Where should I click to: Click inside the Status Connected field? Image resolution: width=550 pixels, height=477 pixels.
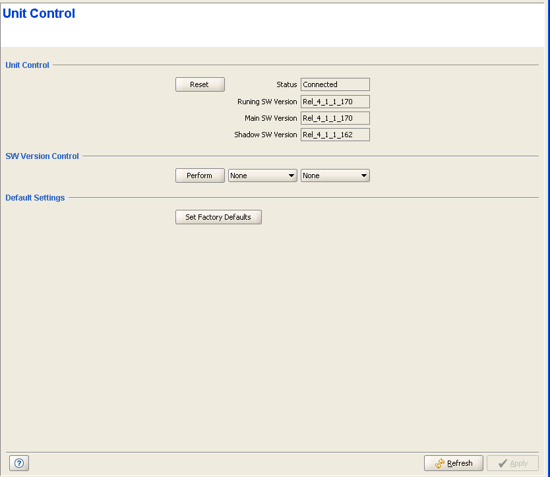(x=335, y=84)
